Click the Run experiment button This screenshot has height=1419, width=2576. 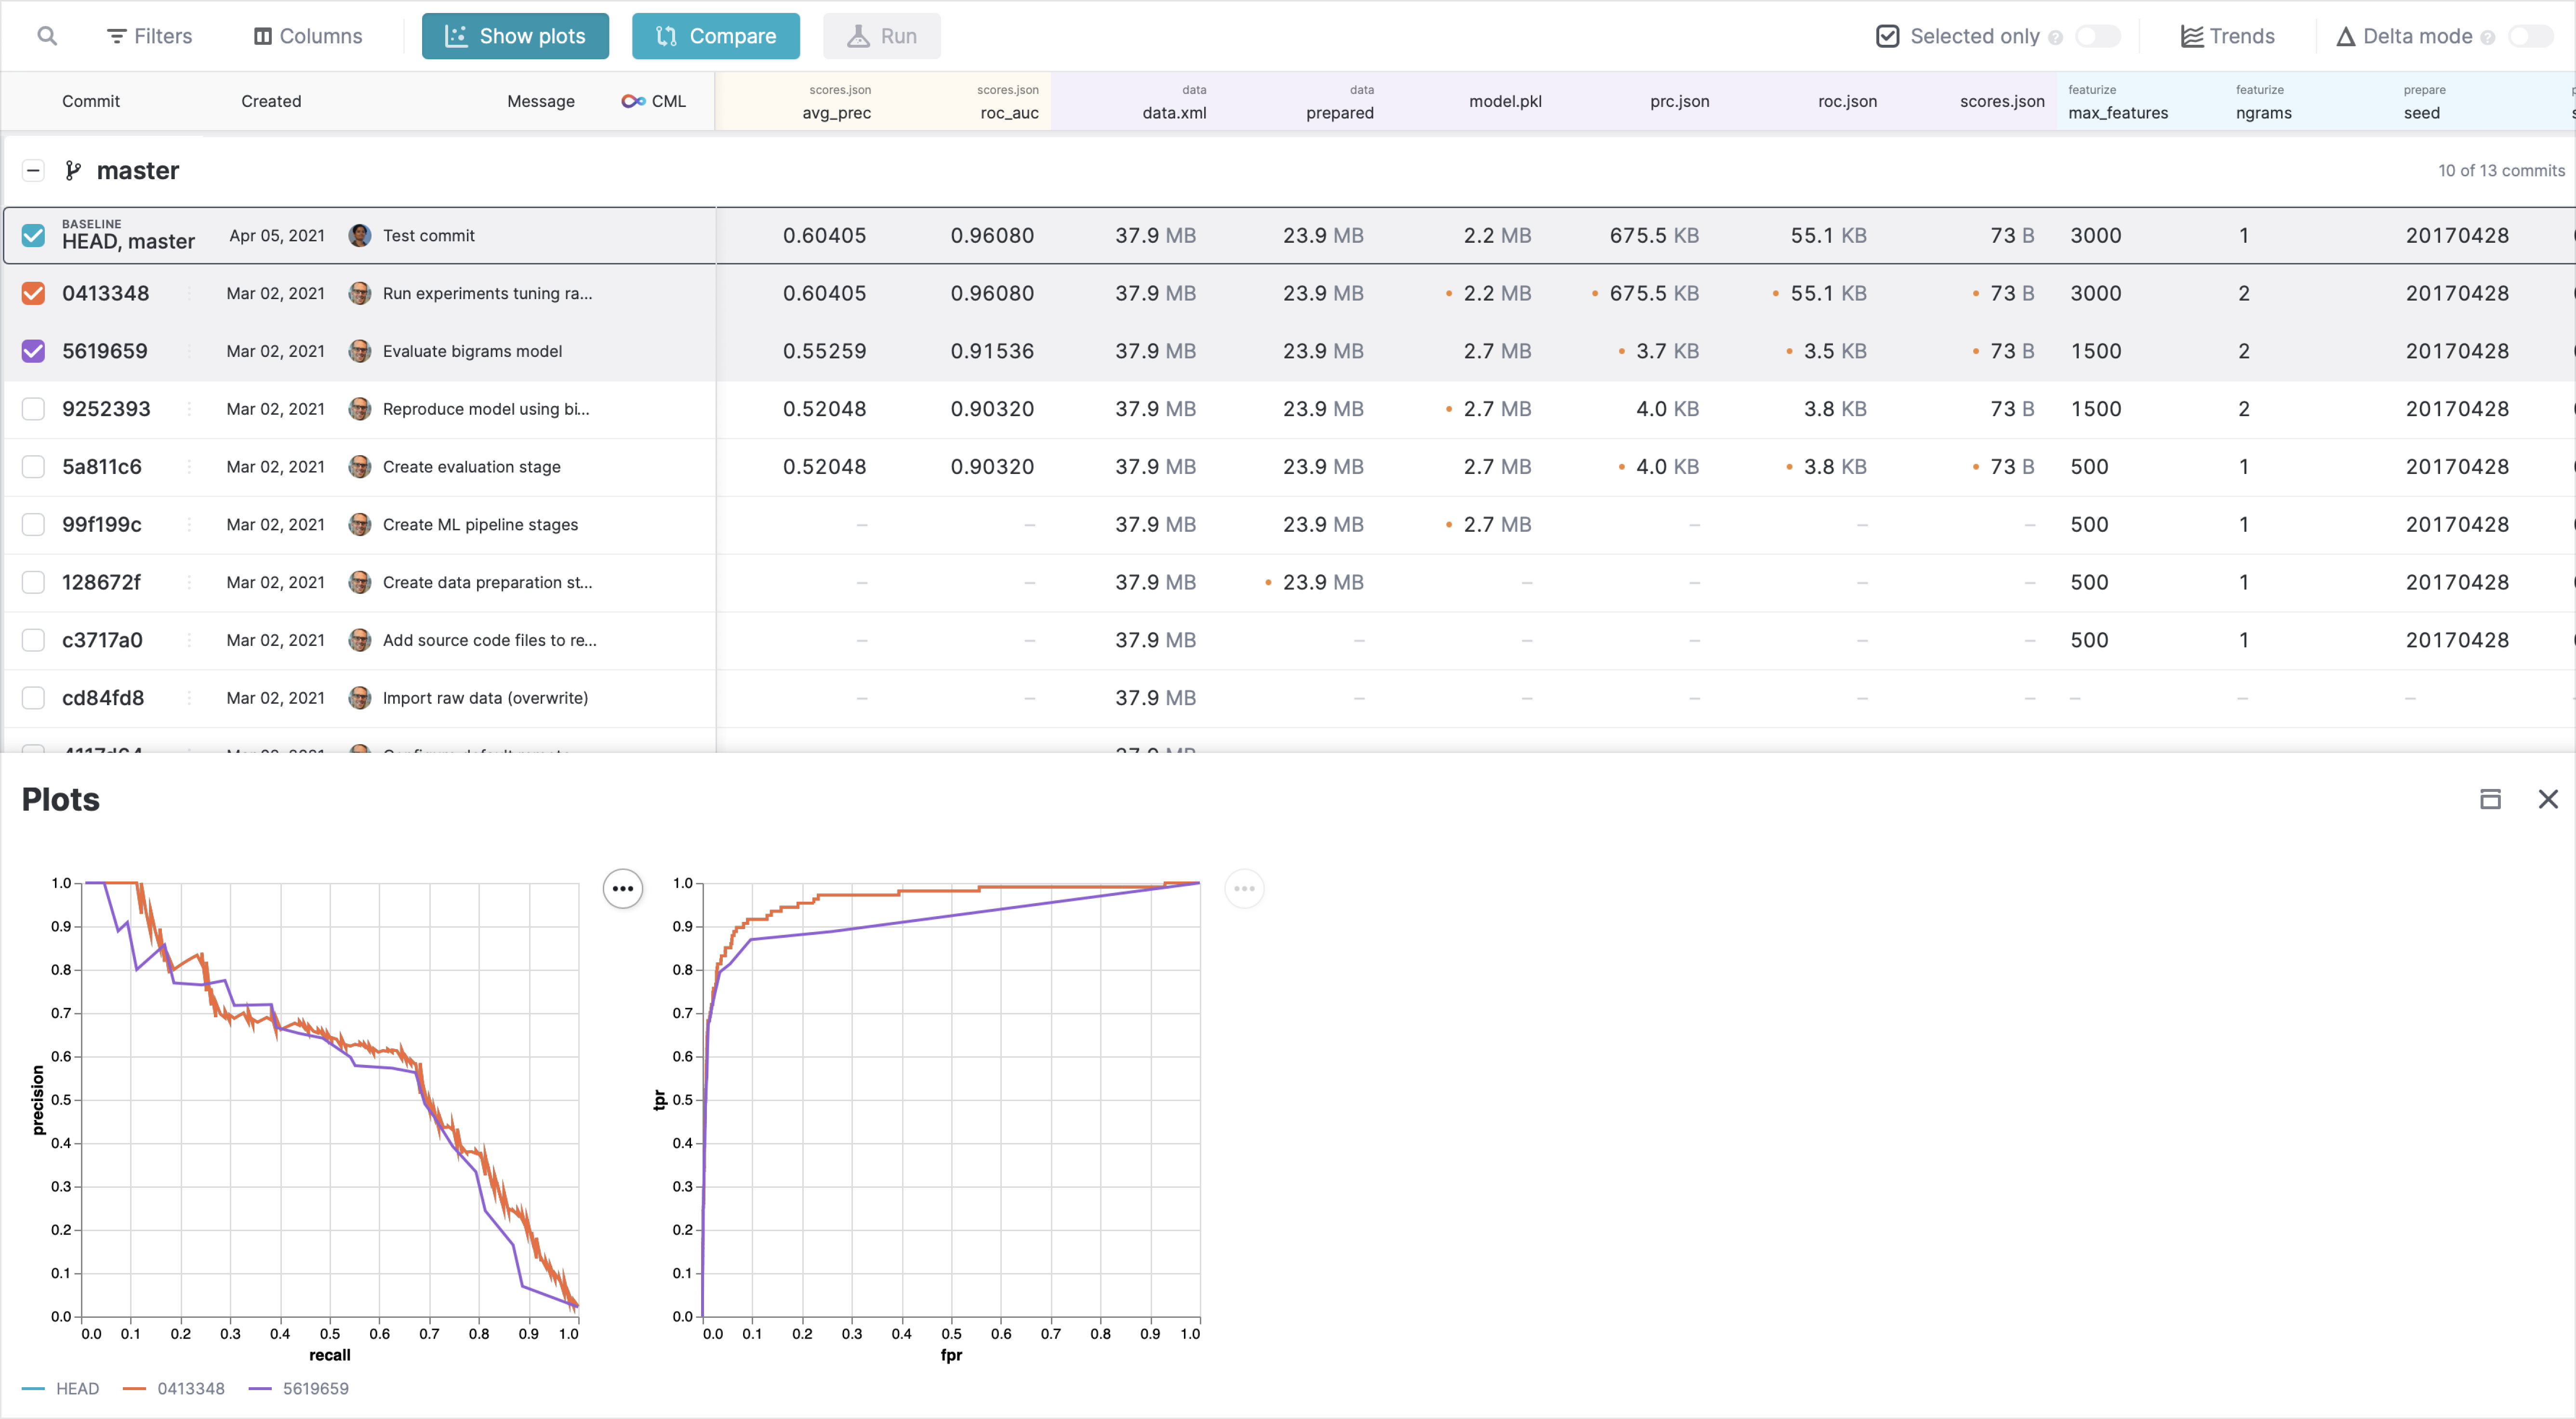click(x=882, y=36)
